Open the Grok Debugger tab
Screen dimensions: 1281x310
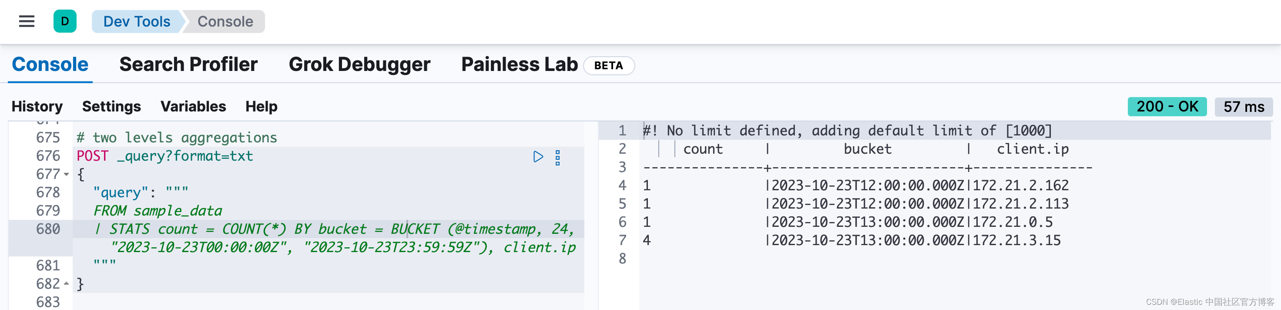point(359,64)
